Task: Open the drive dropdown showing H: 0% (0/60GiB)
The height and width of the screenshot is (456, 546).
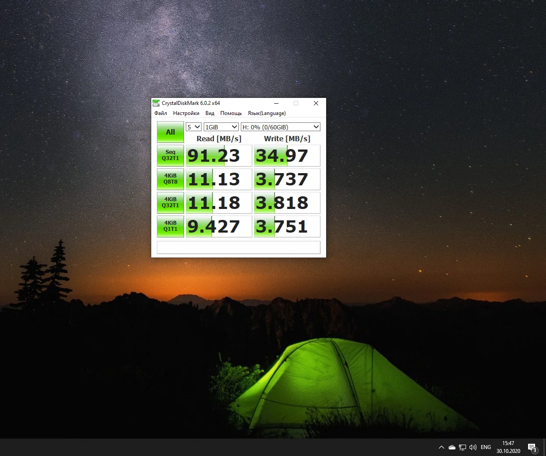Action: click(x=281, y=127)
